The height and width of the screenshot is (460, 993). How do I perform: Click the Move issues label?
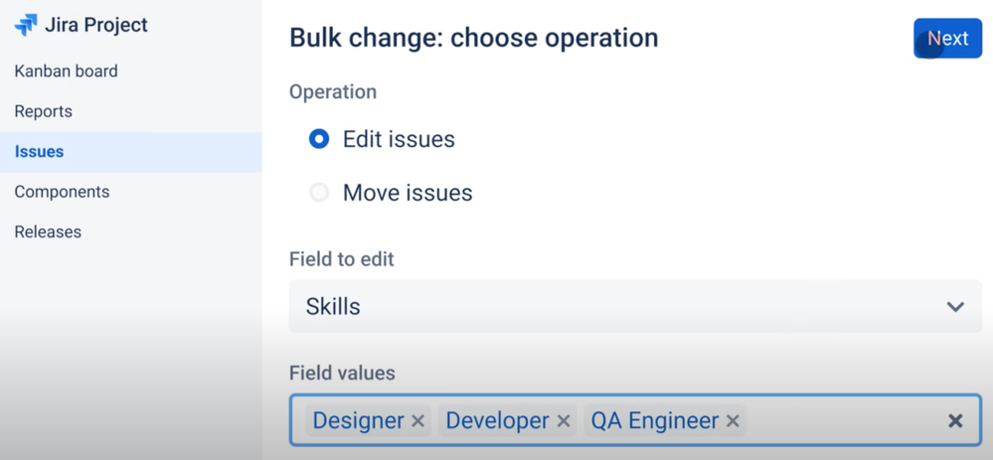(408, 193)
